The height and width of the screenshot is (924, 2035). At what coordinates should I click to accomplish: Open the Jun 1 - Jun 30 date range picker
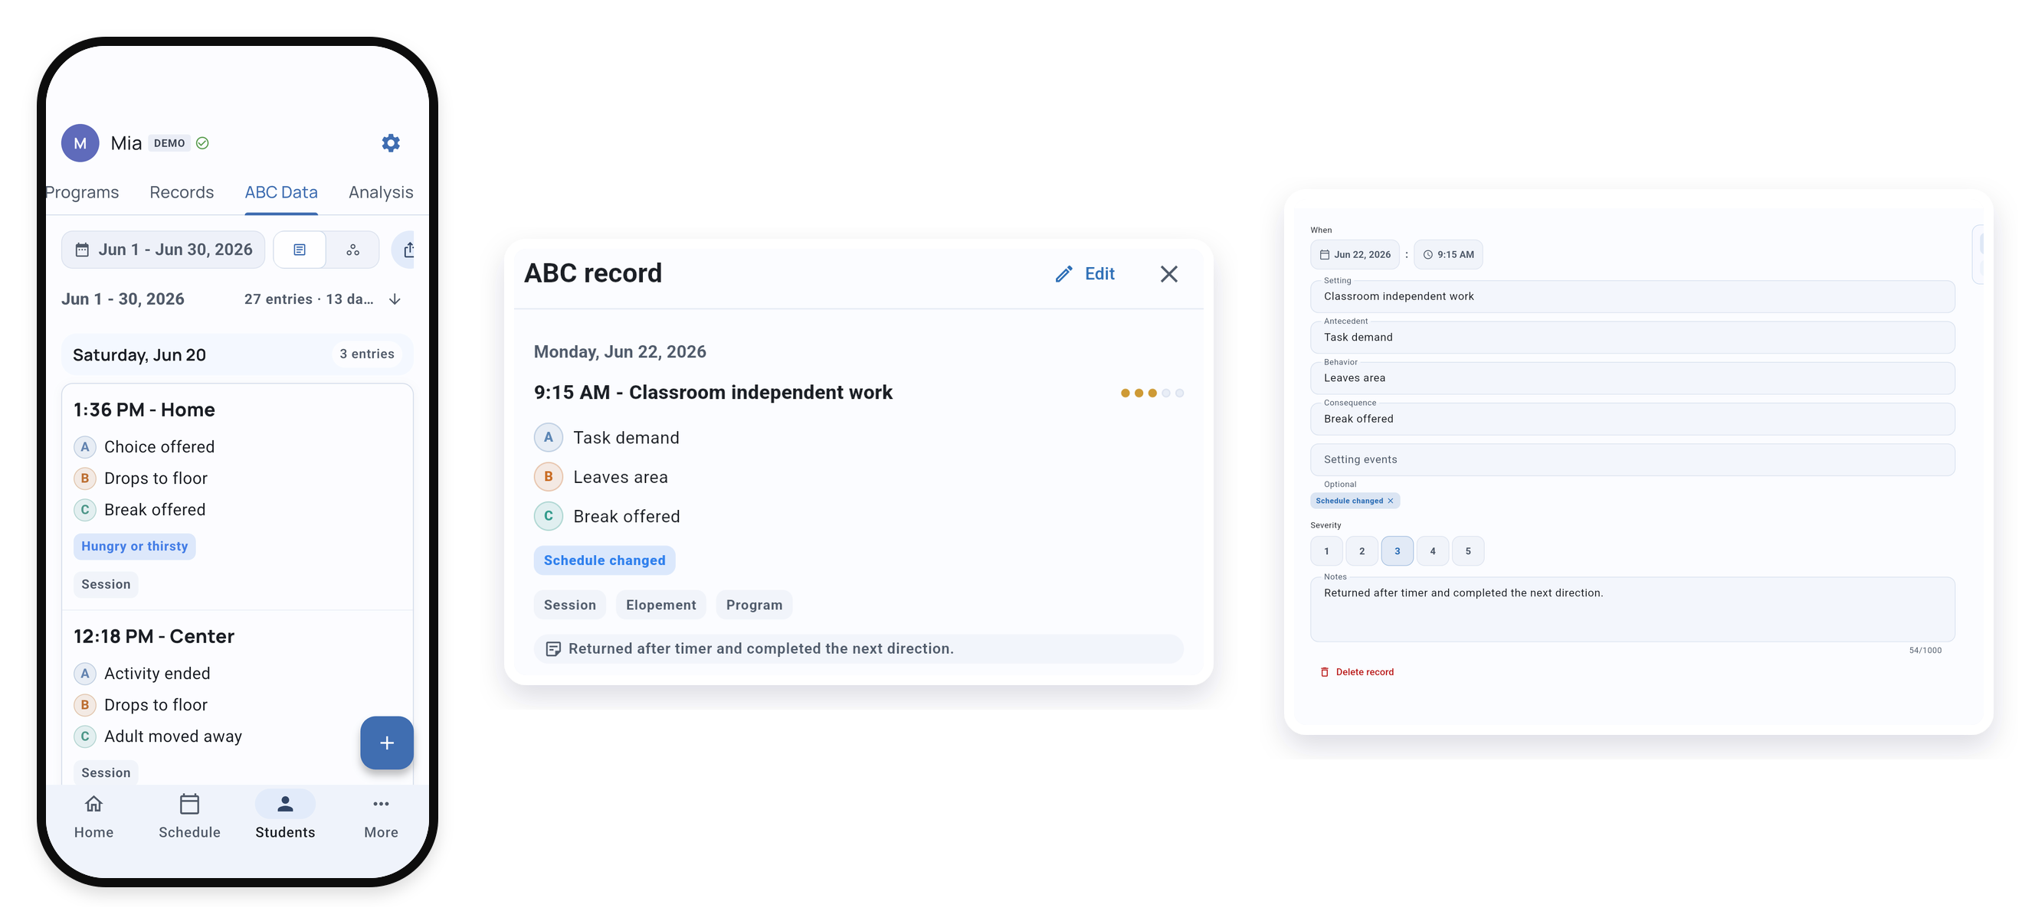pos(163,250)
